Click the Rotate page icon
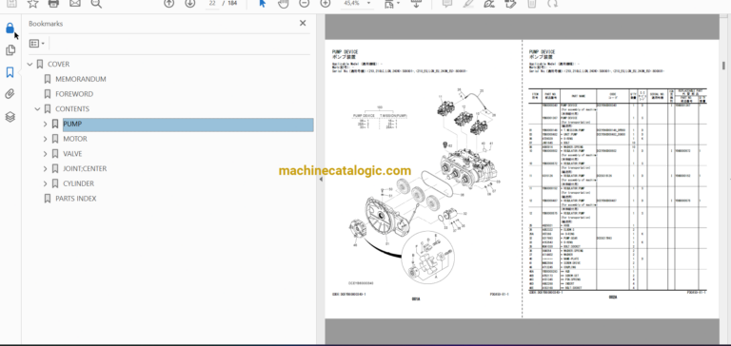Viewport: 731px width, 346px height. 552,3
